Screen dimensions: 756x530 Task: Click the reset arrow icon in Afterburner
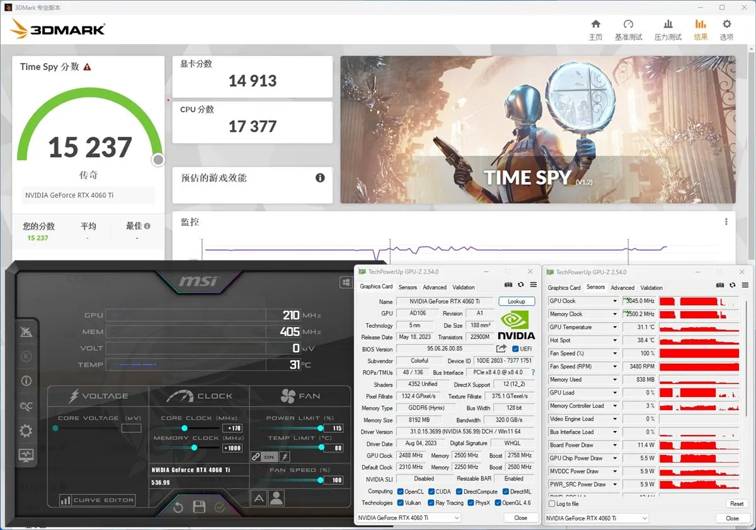click(178, 507)
